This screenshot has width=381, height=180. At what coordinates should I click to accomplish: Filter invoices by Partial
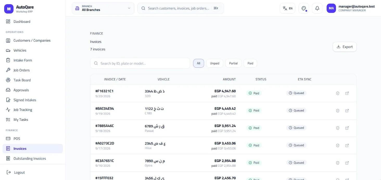233,63
